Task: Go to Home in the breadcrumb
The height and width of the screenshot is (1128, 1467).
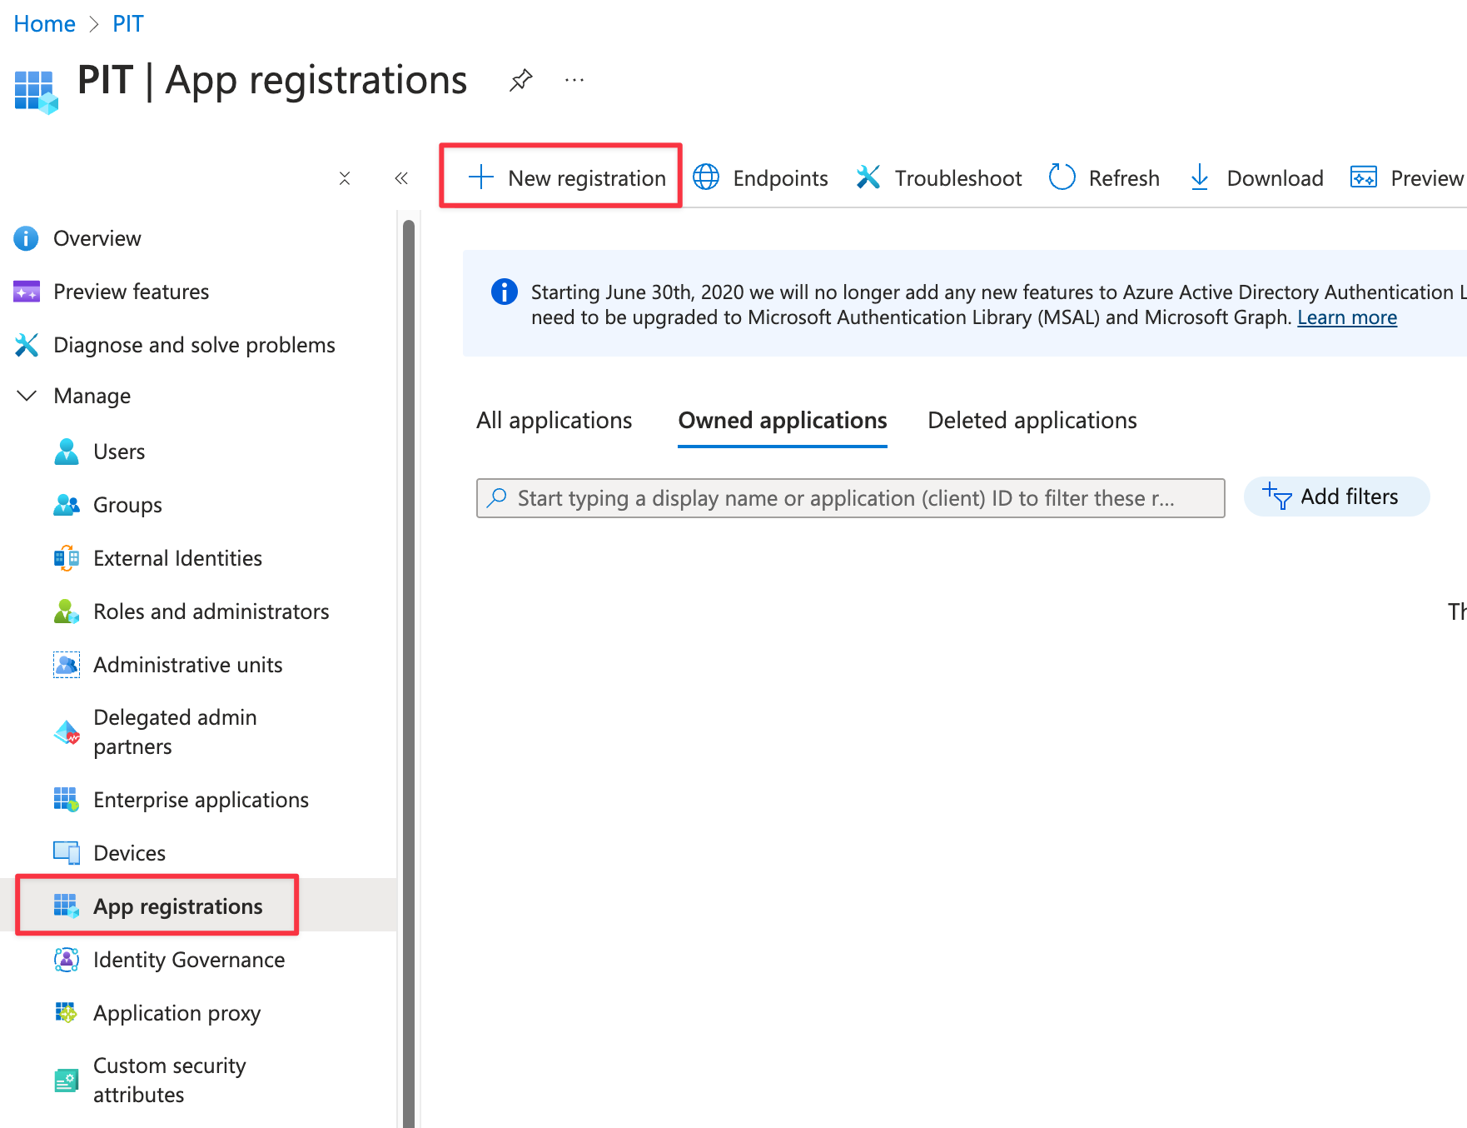Action: (45, 23)
